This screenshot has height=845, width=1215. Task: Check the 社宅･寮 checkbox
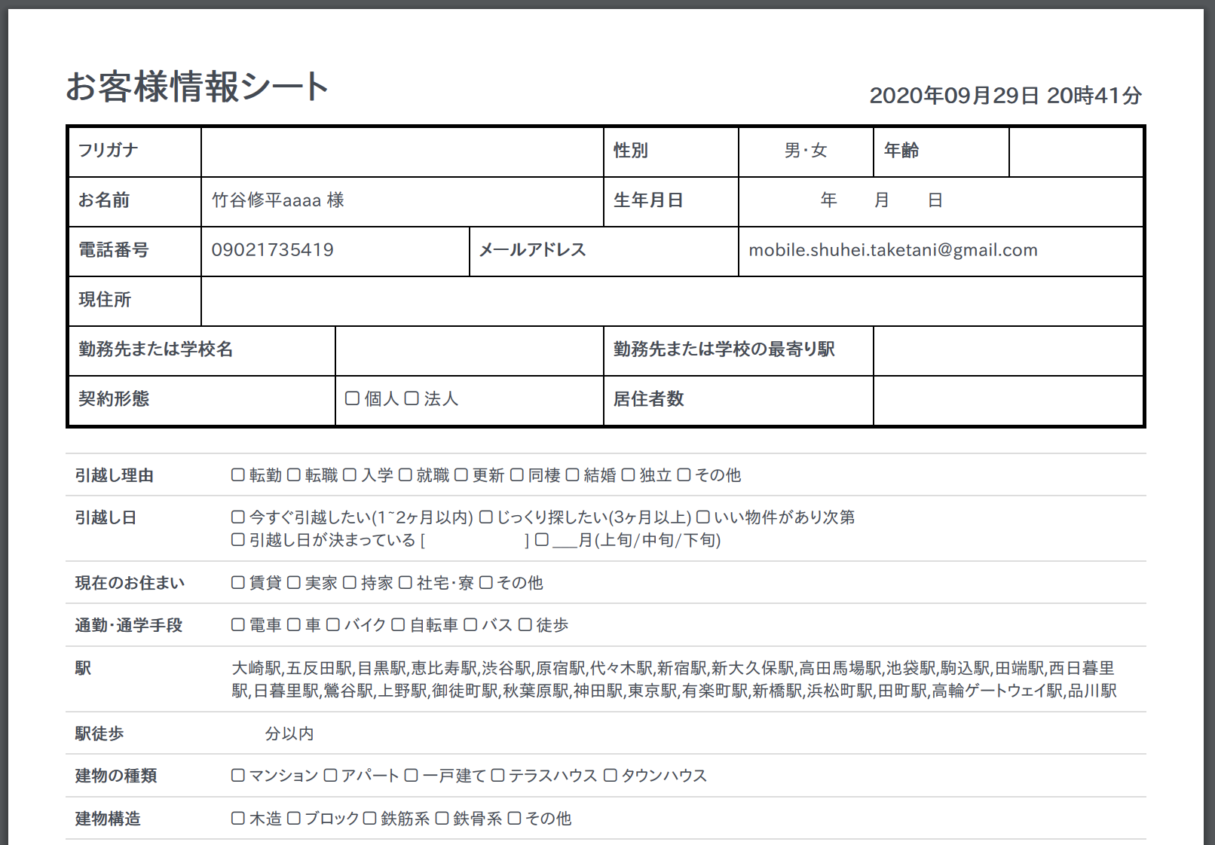point(406,583)
